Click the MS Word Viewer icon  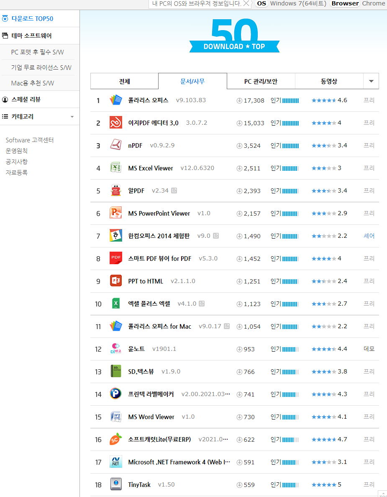pos(115,417)
